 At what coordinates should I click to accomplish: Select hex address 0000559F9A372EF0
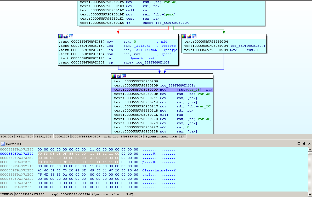click(17, 187)
